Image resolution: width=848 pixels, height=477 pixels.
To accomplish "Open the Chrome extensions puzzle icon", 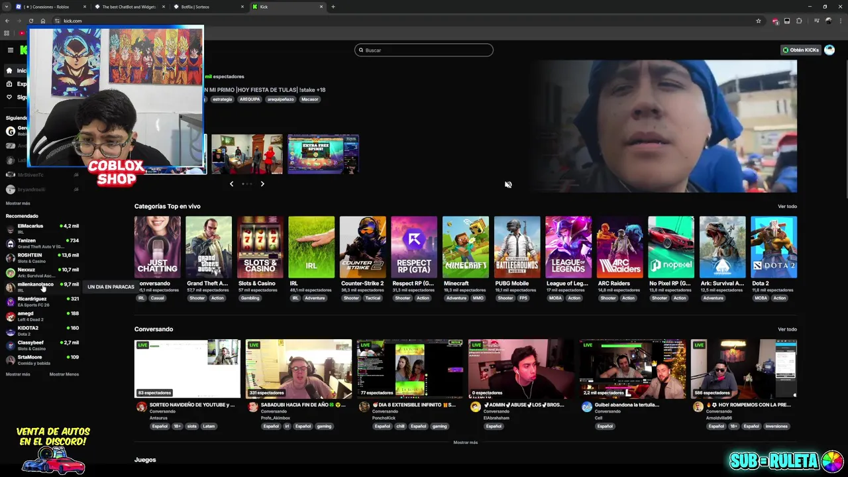I will [799, 21].
